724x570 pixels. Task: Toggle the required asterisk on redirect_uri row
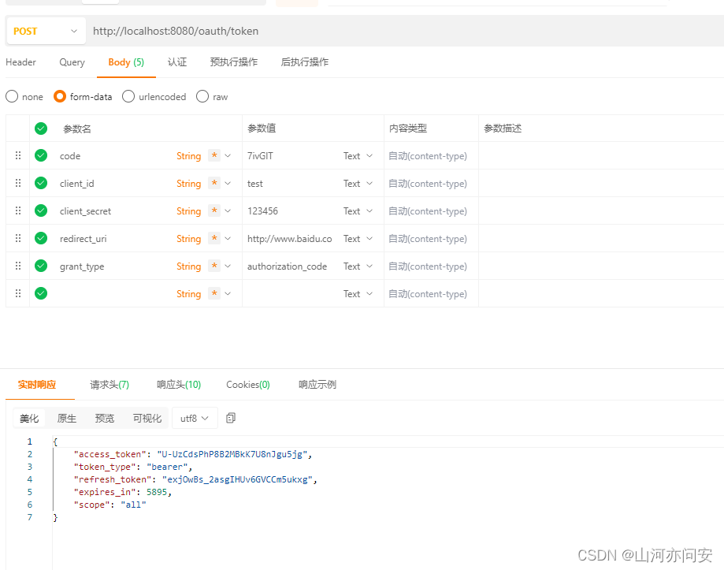214,238
